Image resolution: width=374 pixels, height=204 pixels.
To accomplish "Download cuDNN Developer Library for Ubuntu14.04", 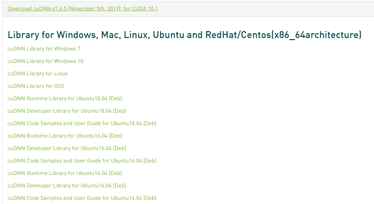I will coord(67,186).
